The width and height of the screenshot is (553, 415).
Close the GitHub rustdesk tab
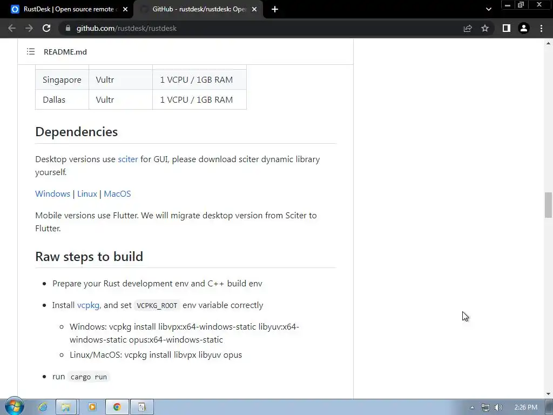(x=254, y=10)
